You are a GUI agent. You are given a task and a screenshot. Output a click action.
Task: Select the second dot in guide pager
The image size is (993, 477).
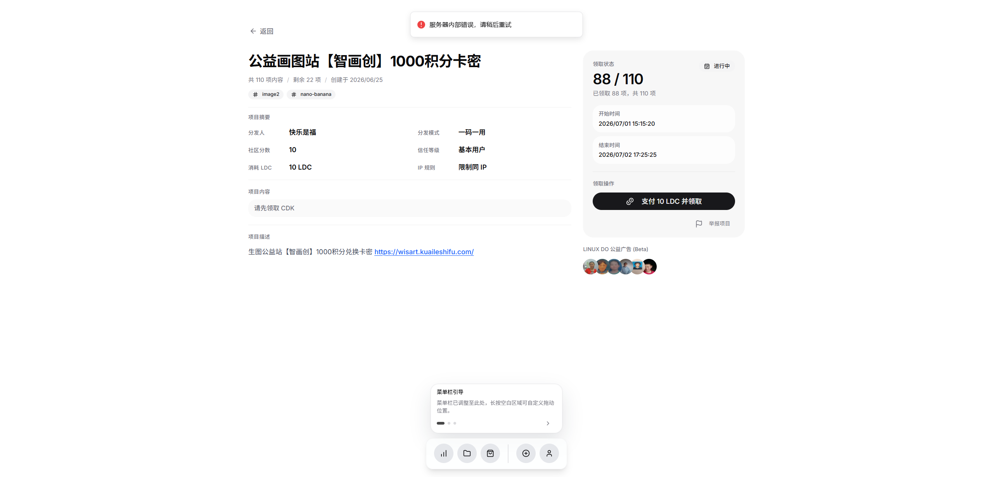click(x=449, y=423)
